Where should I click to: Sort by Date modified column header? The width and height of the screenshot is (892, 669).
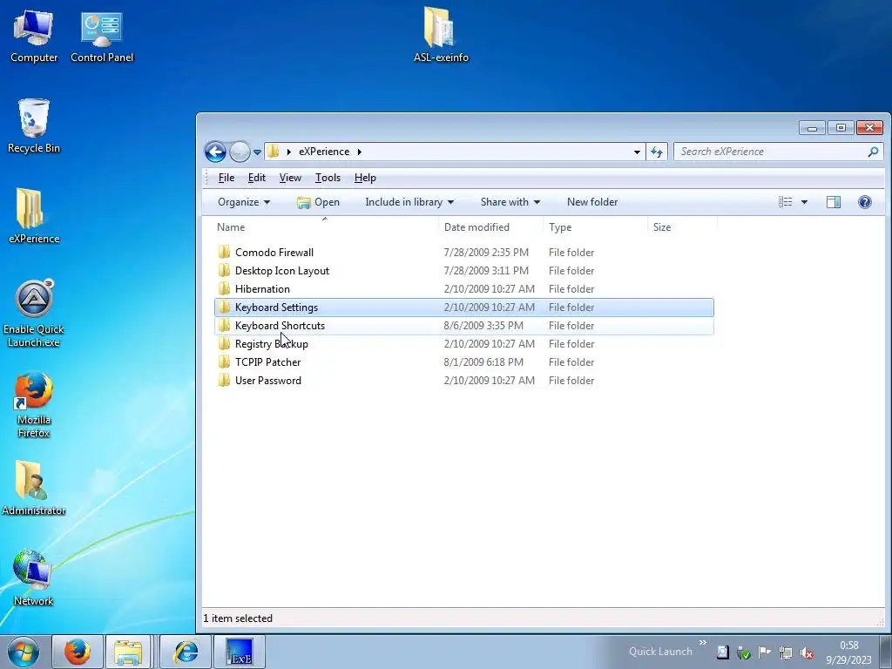[x=491, y=227]
